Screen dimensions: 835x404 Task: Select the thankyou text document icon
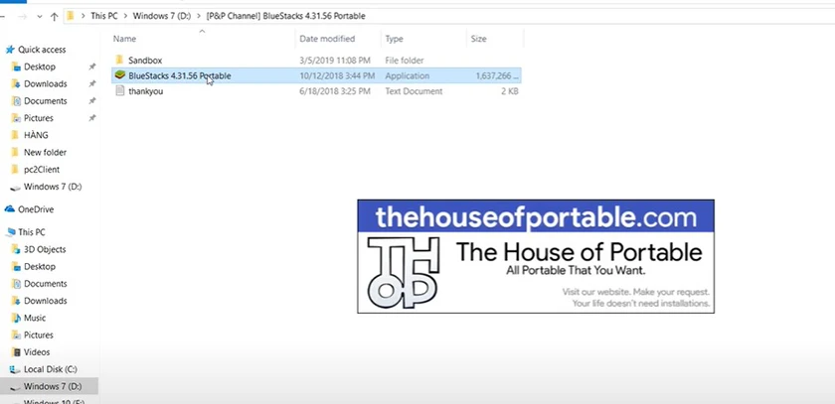(x=120, y=91)
